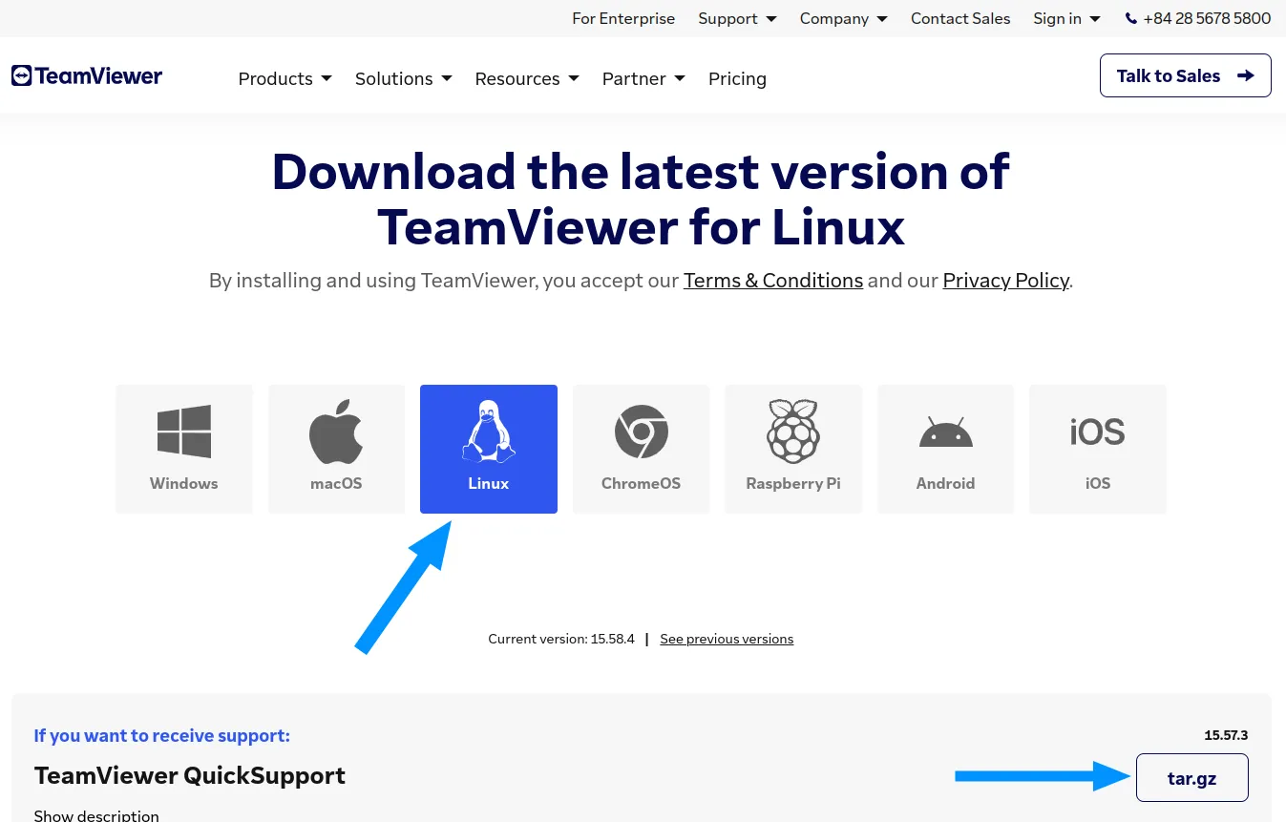Select the Windows platform tile
This screenshot has width=1286, height=822.
point(184,449)
